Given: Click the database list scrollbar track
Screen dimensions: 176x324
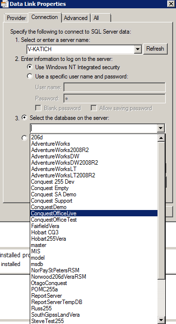Looking at the screenshot, I should (x=161, y=298).
